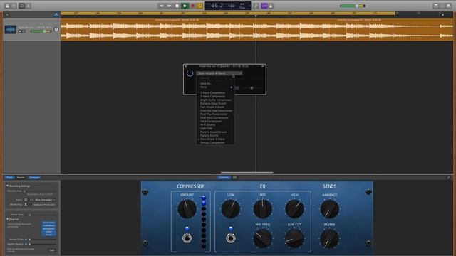Toggle the catch playhead button above tracks
Screen dimensions: 456x256
(56, 14)
